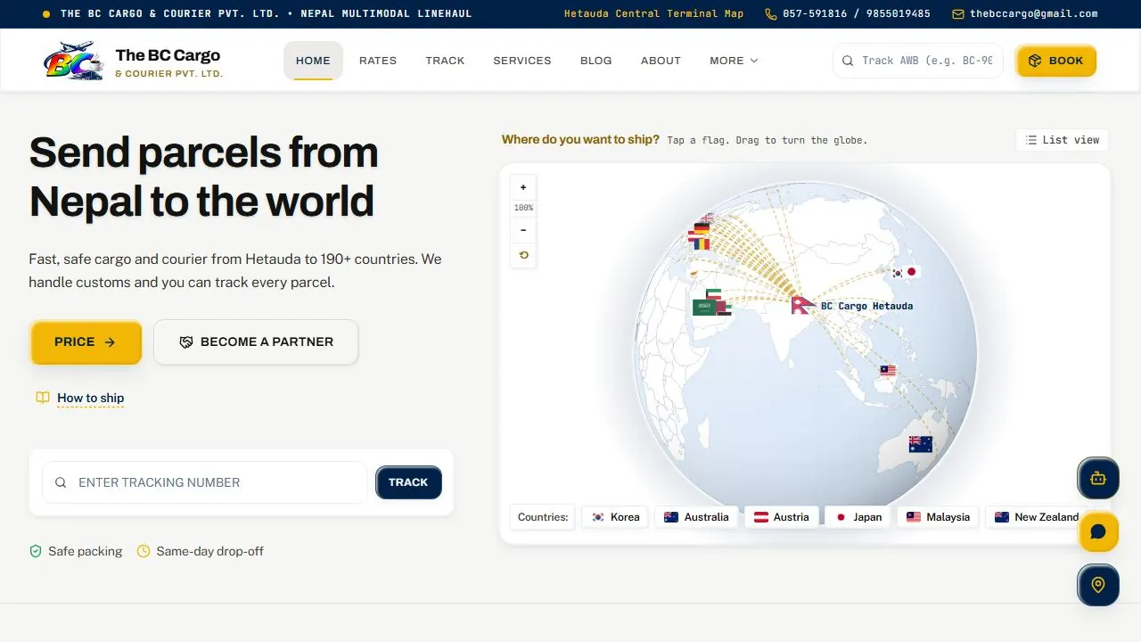Open the TRACK nav item

point(445,61)
